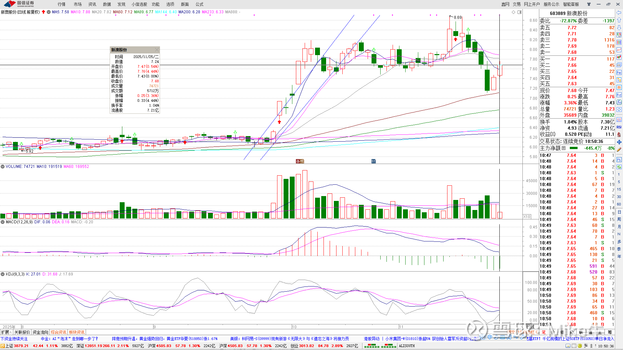Image resolution: width=623 pixels, height=350 pixels.
Task: Click the 扩展 button at bottom left
Action: pos(6,332)
